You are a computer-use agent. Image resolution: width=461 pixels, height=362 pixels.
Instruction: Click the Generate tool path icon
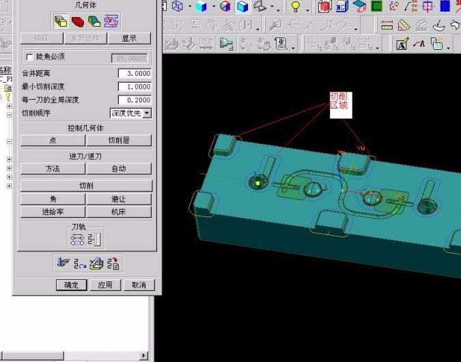(63, 263)
